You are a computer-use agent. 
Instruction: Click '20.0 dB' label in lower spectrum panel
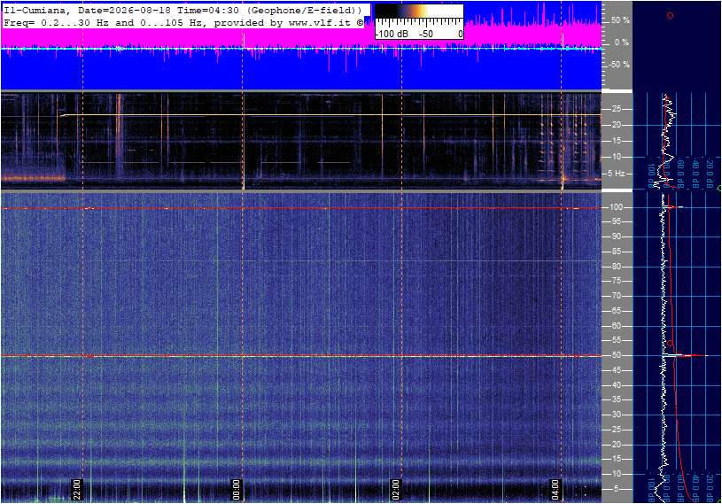tap(710, 487)
